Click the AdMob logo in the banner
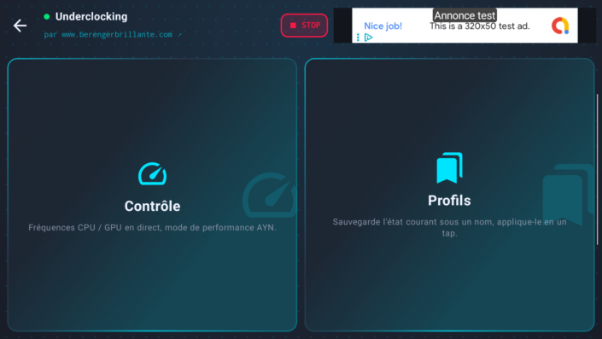602x339 pixels. (560, 26)
